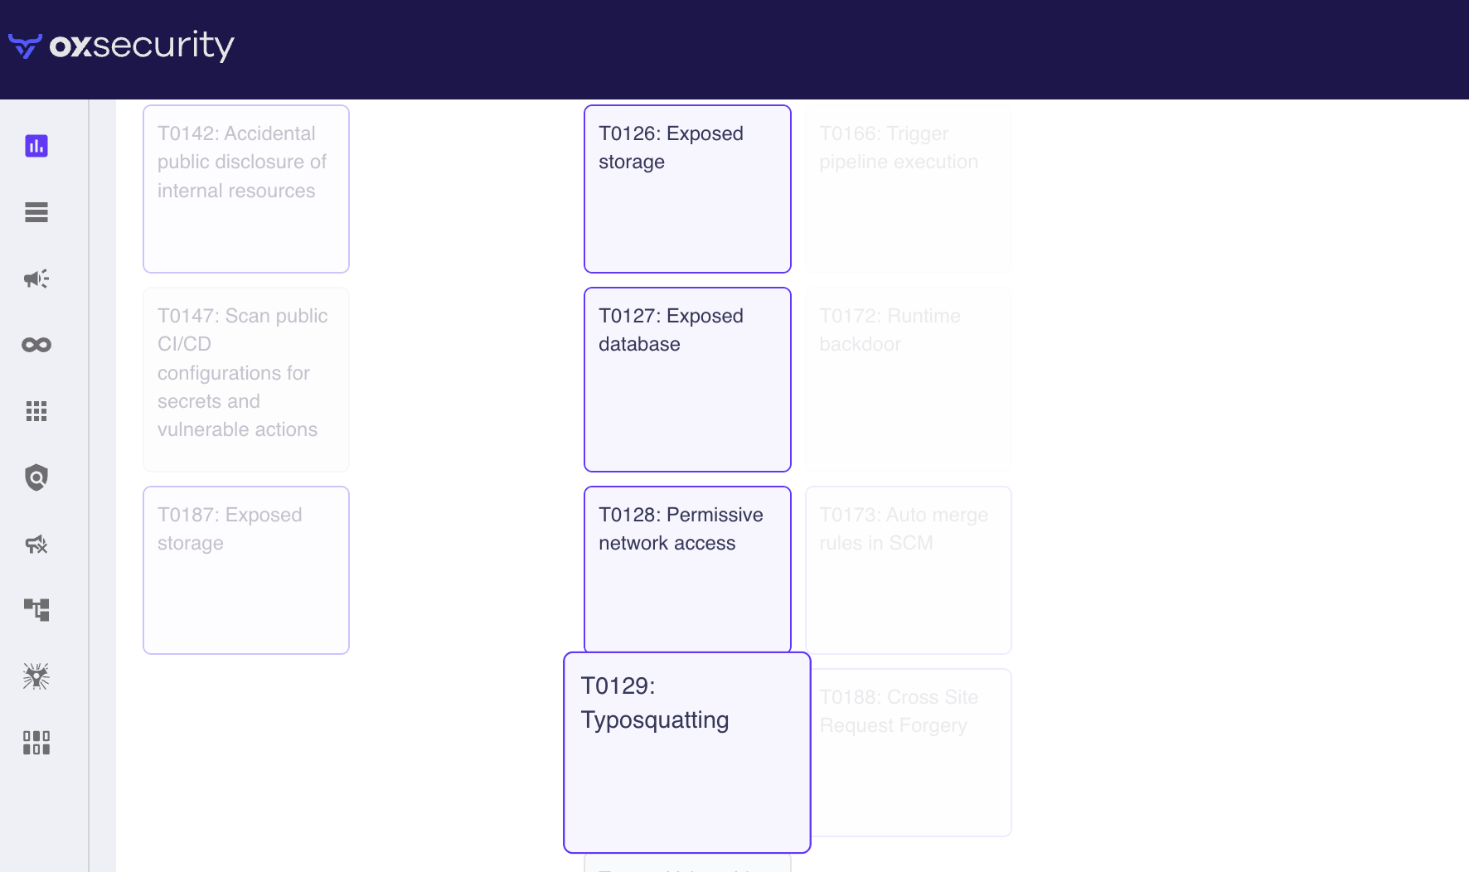Click the shield search icon
The height and width of the screenshot is (872, 1469).
coord(36,477)
